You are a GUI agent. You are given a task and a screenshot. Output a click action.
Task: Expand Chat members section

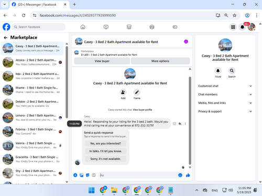pos(225,94)
